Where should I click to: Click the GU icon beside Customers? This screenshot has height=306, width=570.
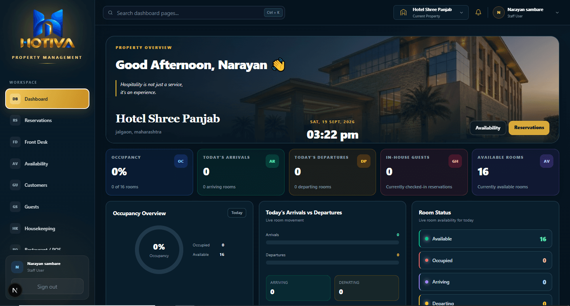tap(15, 185)
